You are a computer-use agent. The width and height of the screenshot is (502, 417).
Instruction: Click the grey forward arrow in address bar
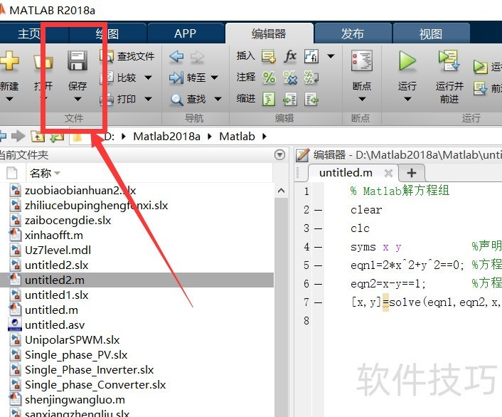pyautogui.click(x=18, y=136)
